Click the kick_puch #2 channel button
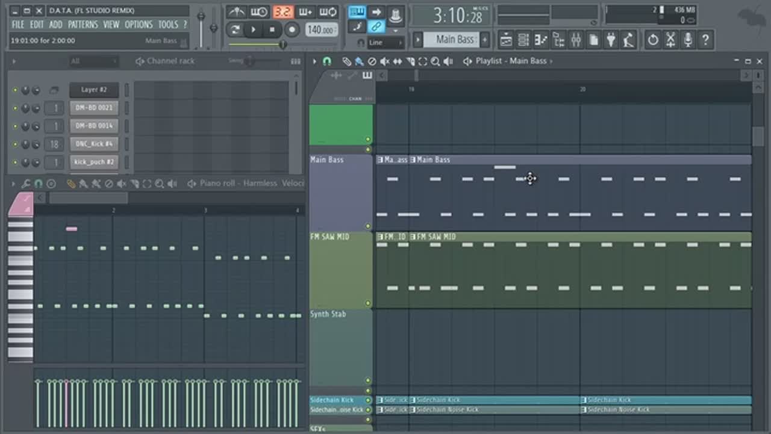The width and height of the screenshot is (771, 434). tap(93, 163)
